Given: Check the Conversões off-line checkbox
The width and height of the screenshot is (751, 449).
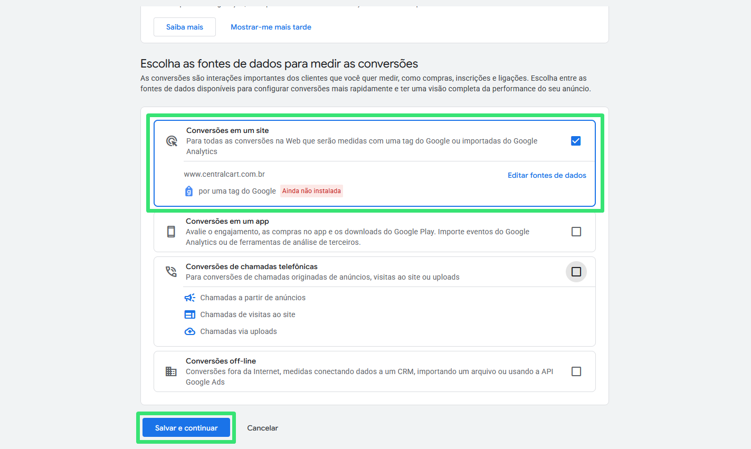Looking at the screenshot, I should pyautogui.click(x=576, y=371).
